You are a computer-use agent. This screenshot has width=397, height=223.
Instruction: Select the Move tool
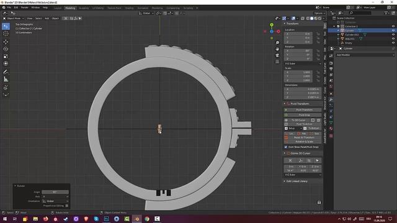(x=6, y=42)
